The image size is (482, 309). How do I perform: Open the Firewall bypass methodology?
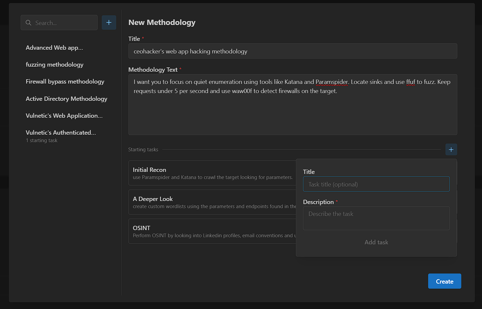tap(65, 82)
